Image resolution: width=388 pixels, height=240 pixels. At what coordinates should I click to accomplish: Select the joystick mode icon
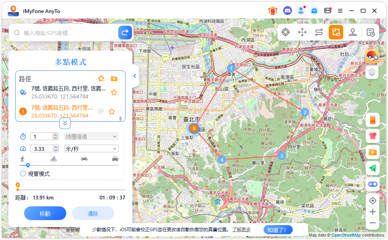(353, 32)
